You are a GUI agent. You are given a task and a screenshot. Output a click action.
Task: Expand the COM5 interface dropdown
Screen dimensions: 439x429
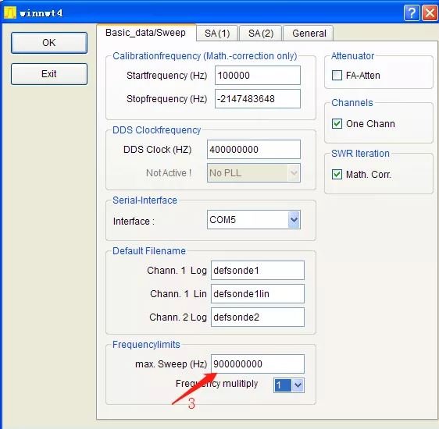pyautogui.click(x=294, y=220)
